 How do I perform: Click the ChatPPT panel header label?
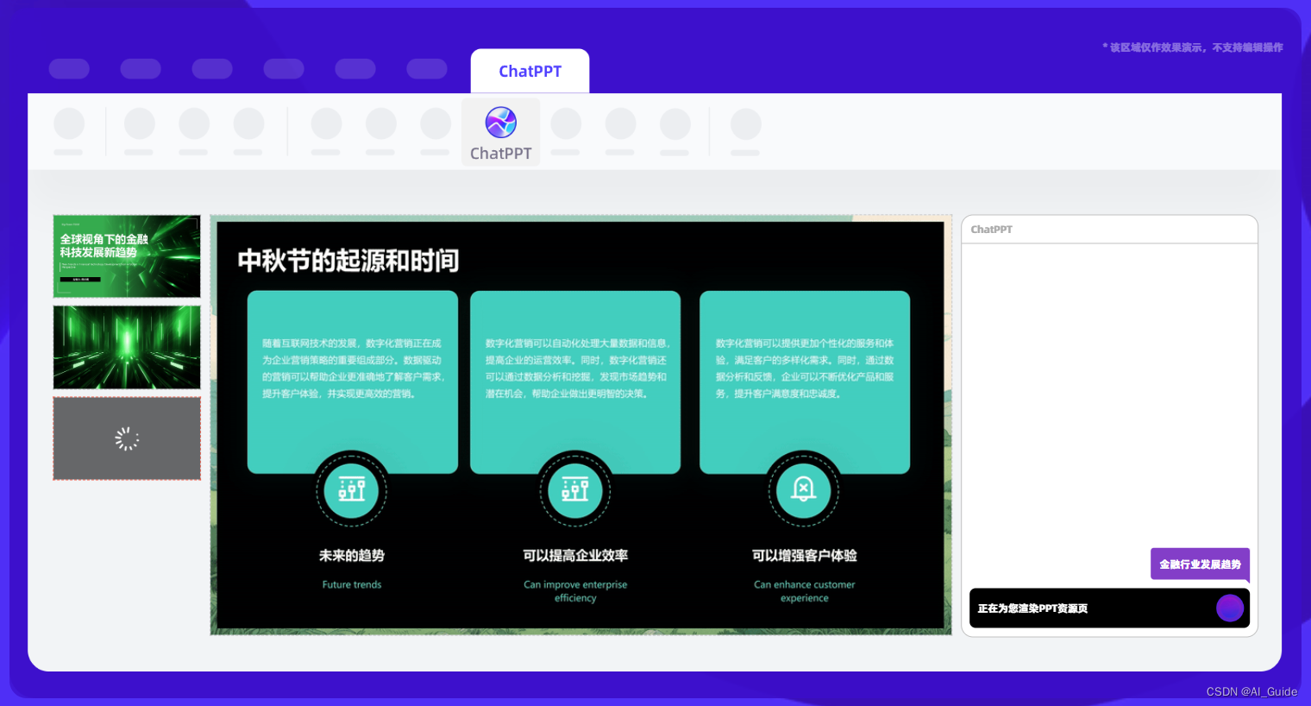992,230
